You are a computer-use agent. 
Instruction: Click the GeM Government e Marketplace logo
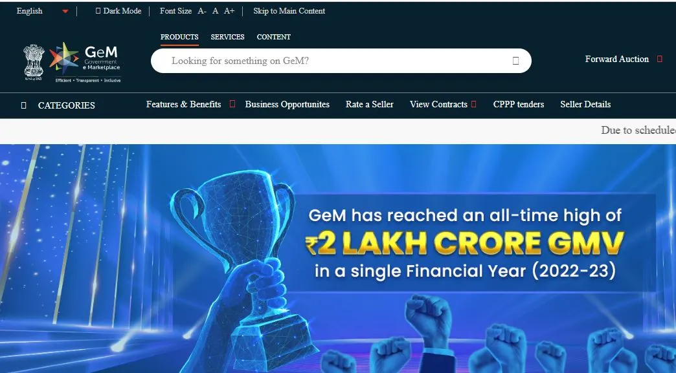pos(85,62)
